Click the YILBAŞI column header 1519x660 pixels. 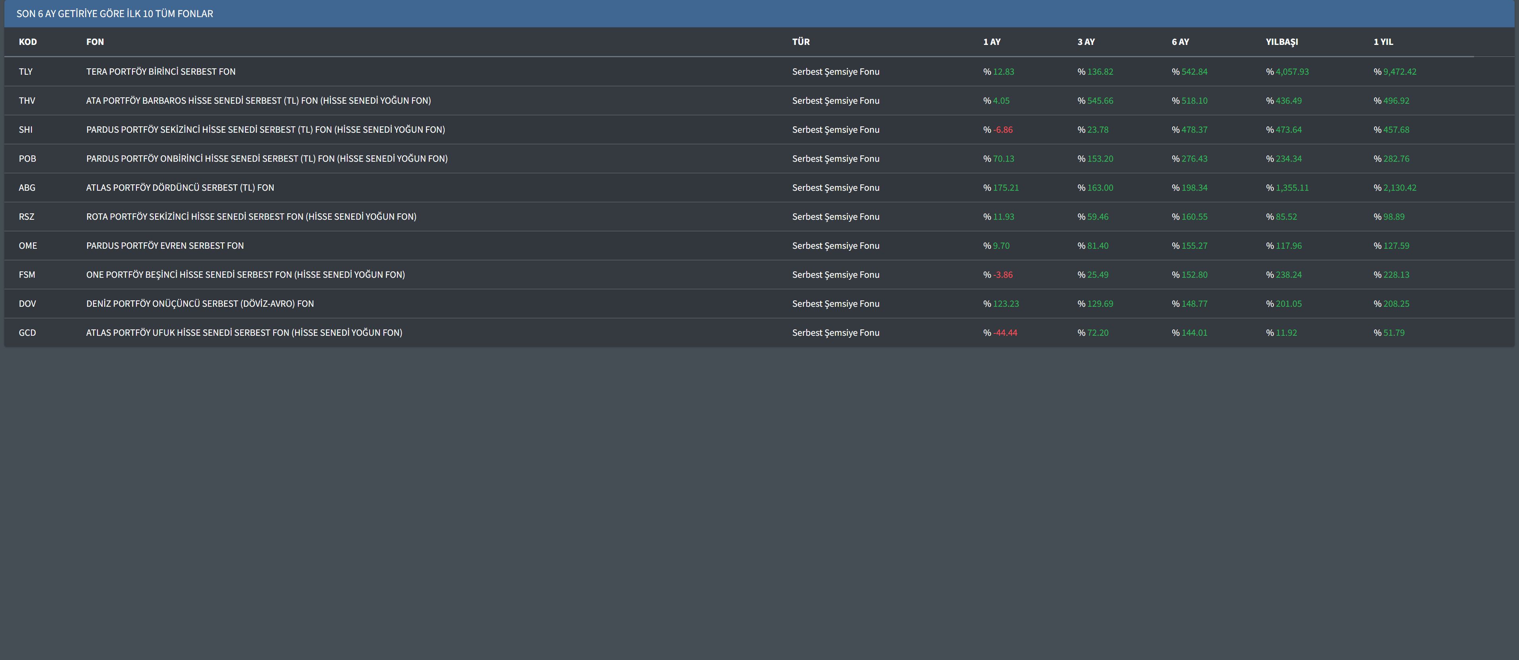[x=1282, y=42]
